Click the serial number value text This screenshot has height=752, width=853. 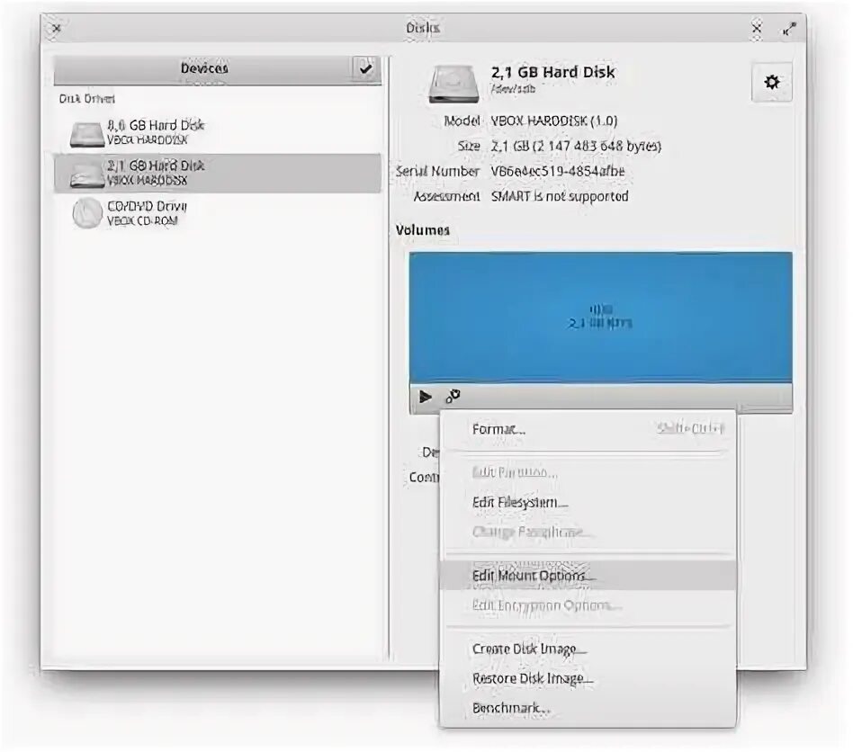558,171
